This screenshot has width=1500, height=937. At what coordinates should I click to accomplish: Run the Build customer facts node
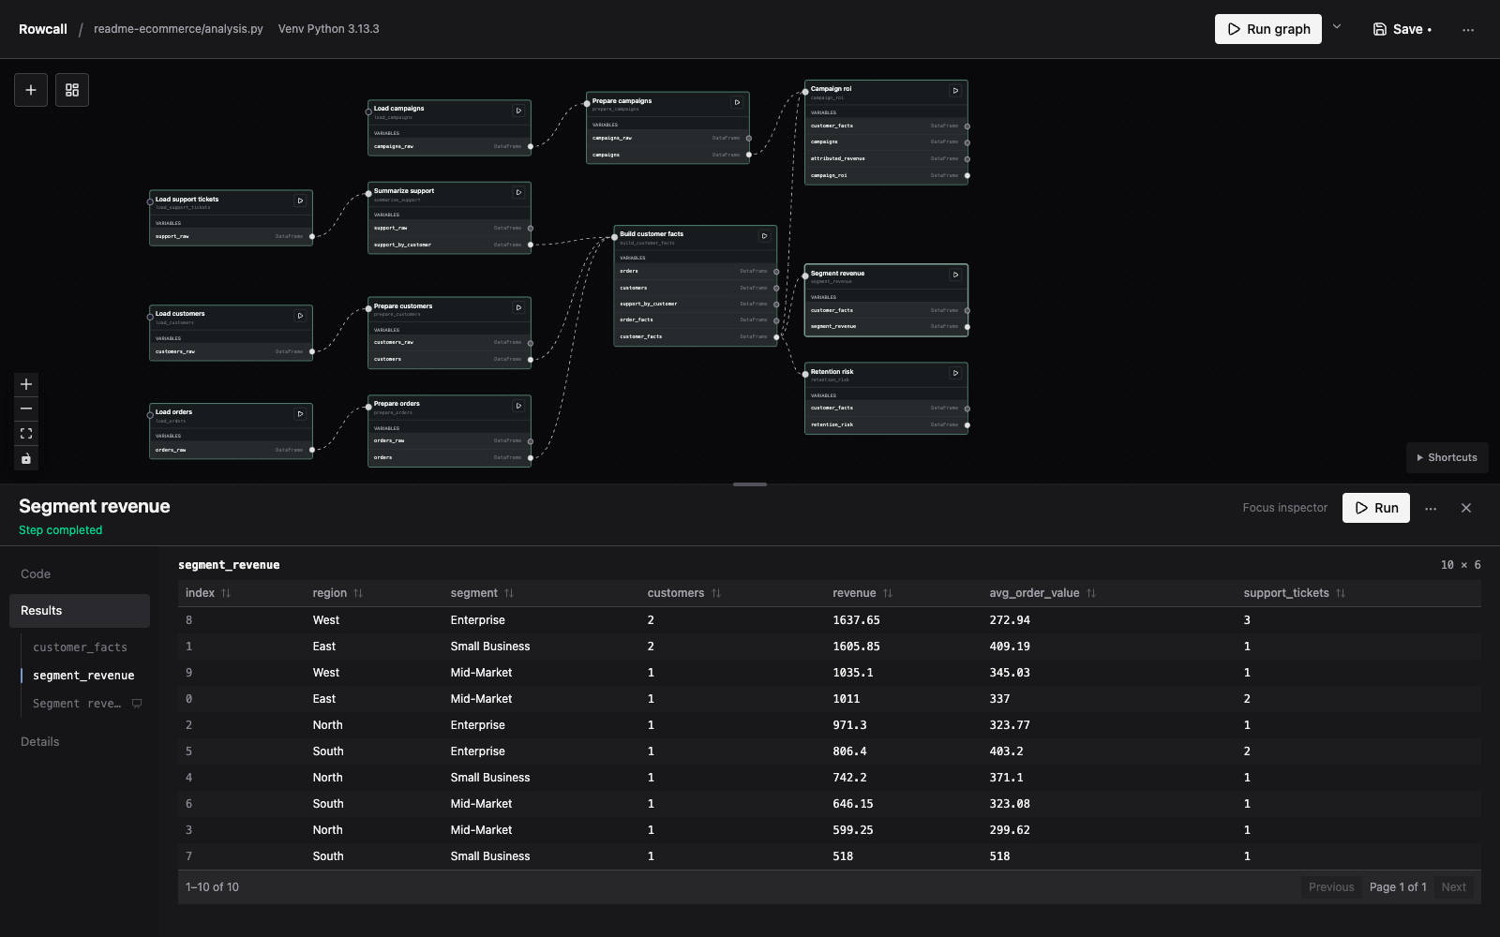[764, 236]
